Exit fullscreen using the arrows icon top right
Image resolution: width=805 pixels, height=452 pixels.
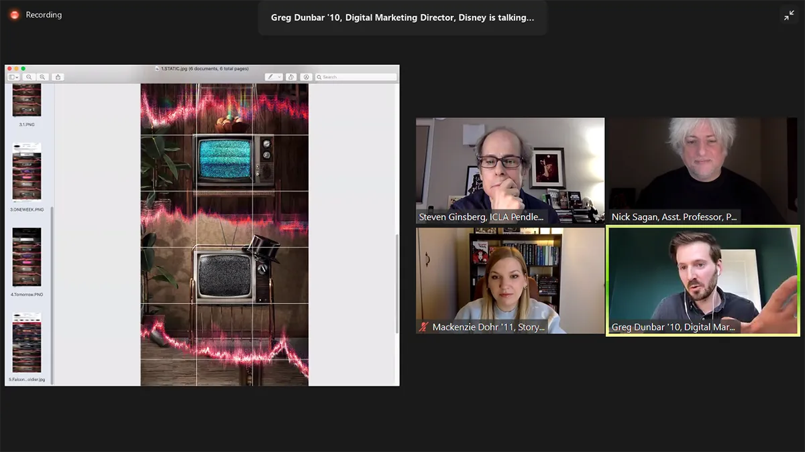790,14
